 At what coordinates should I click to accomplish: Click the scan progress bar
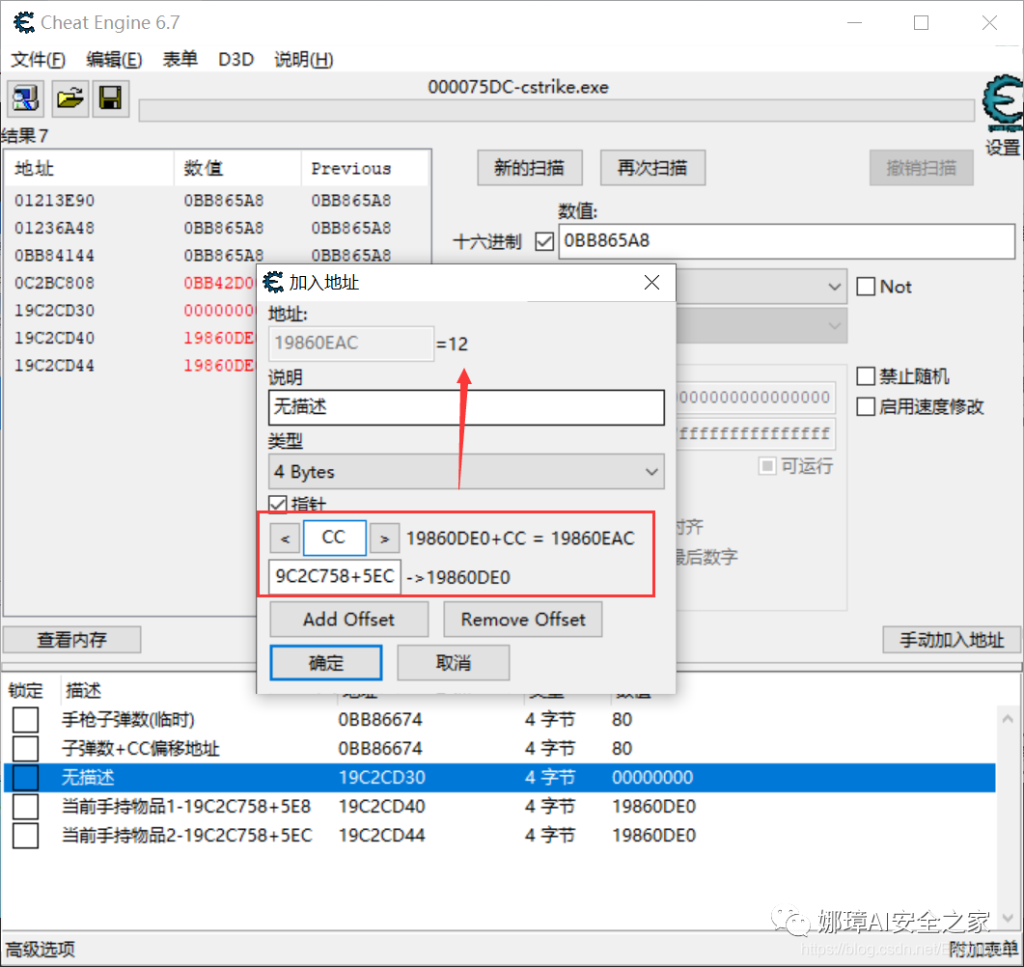click(x=557, y=110)
